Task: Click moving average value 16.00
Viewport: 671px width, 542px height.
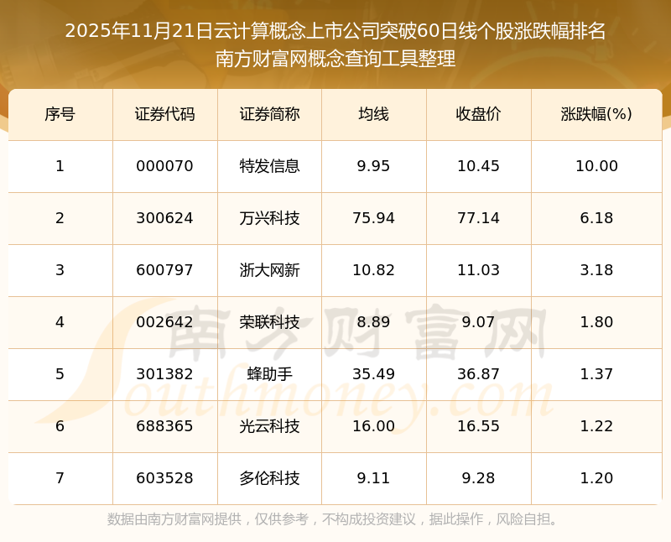Action: click(373, 426)
